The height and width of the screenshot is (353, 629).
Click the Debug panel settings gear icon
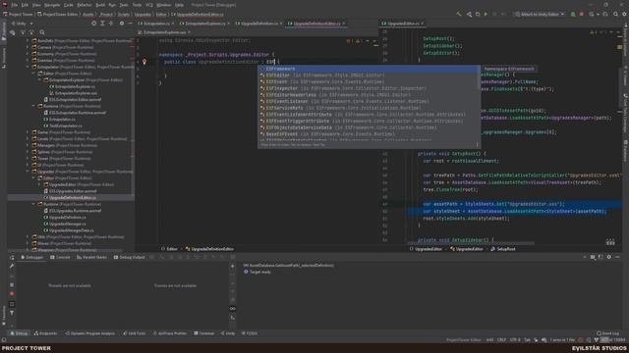coord(609,257)
